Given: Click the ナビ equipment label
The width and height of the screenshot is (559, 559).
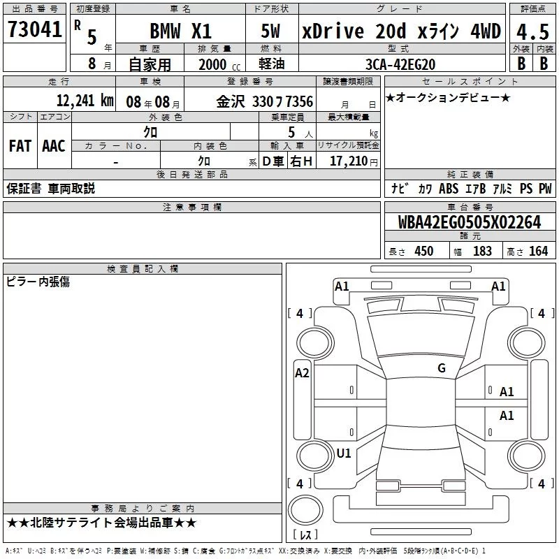Looking at the screenshot, I should click(x=400, y=188).
